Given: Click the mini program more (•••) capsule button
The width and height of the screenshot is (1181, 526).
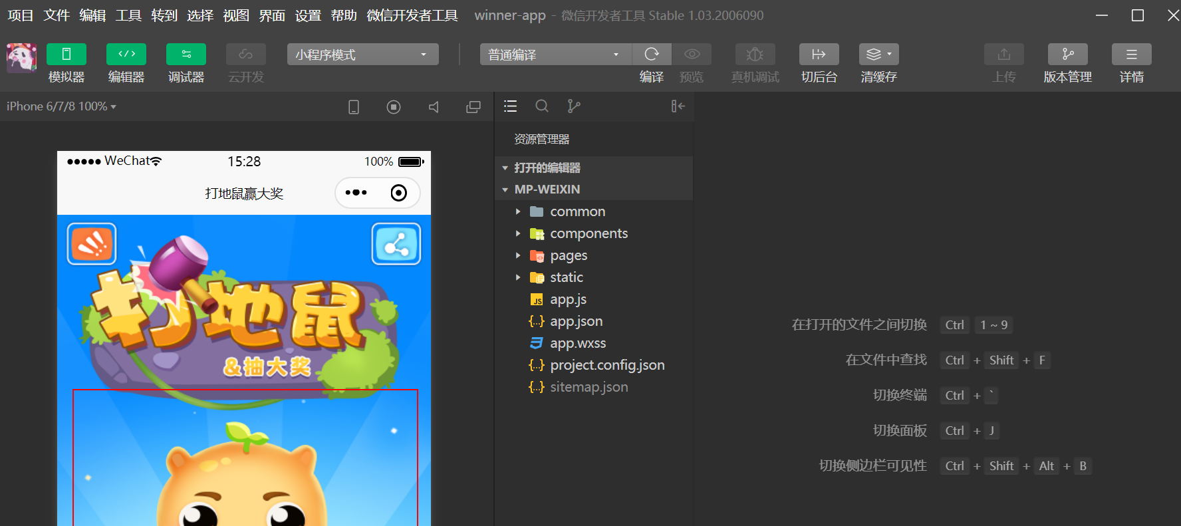Looking at the screenshot, I should (356, 193).
